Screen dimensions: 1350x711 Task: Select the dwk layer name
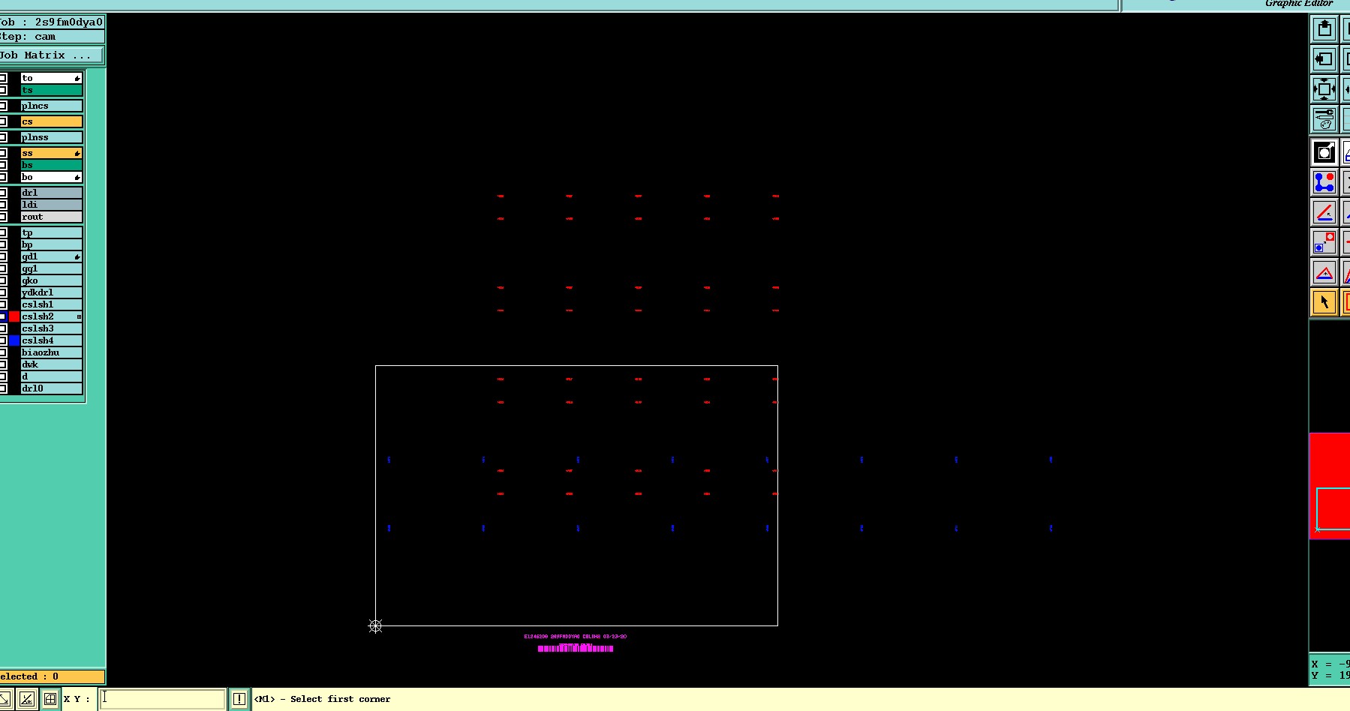pos(51,364)
